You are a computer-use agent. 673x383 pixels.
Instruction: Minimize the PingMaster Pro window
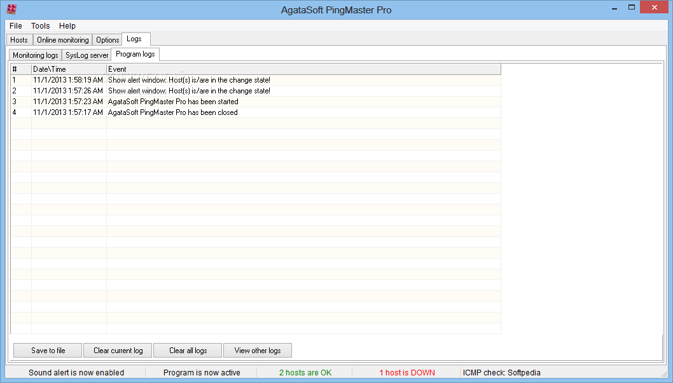614,7
